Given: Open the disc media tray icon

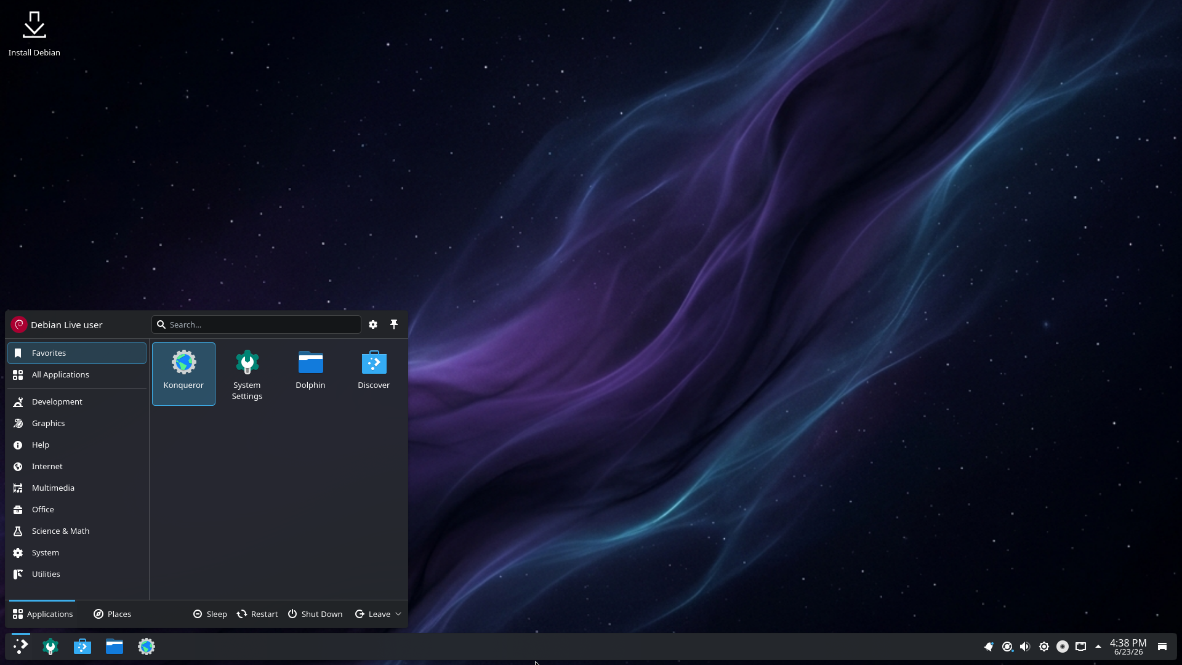Looking at the screenshot, I should coord(1063,647).
